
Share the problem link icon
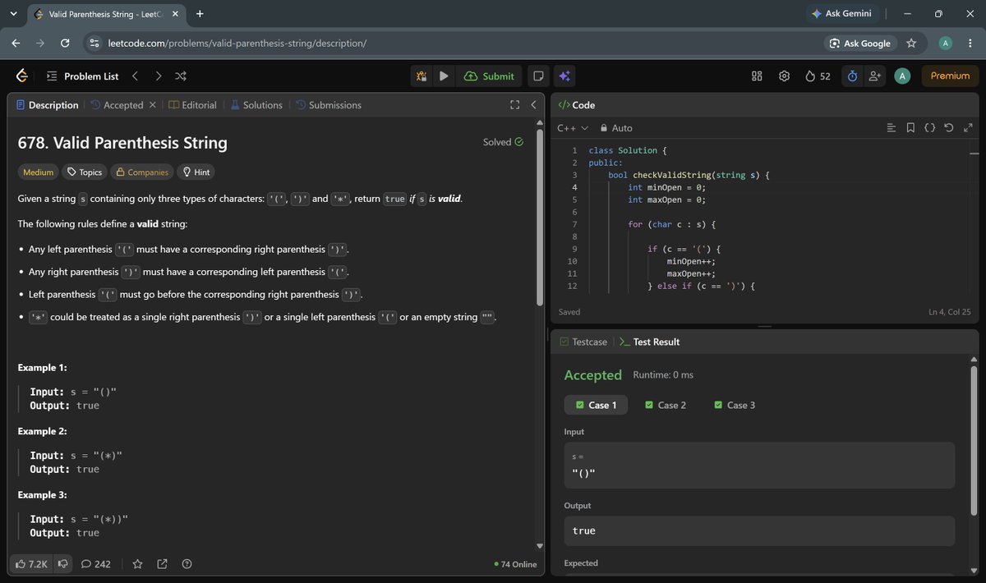(x=162, y=564)
